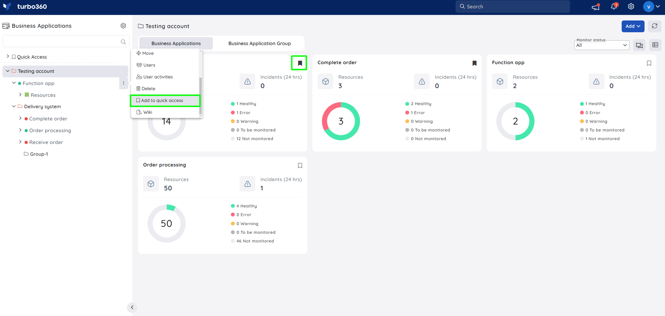Click Incidents icon on Function app card

click(596, 82)
